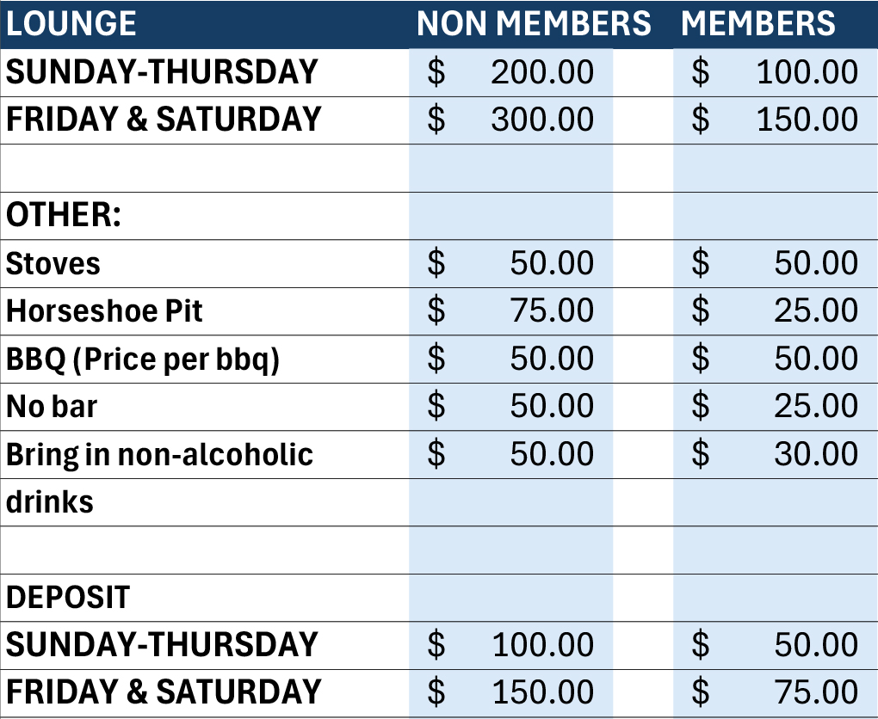Screen dimensions: 878x719
Task: Select No bar member price 25.00
Action: (776, 407)
